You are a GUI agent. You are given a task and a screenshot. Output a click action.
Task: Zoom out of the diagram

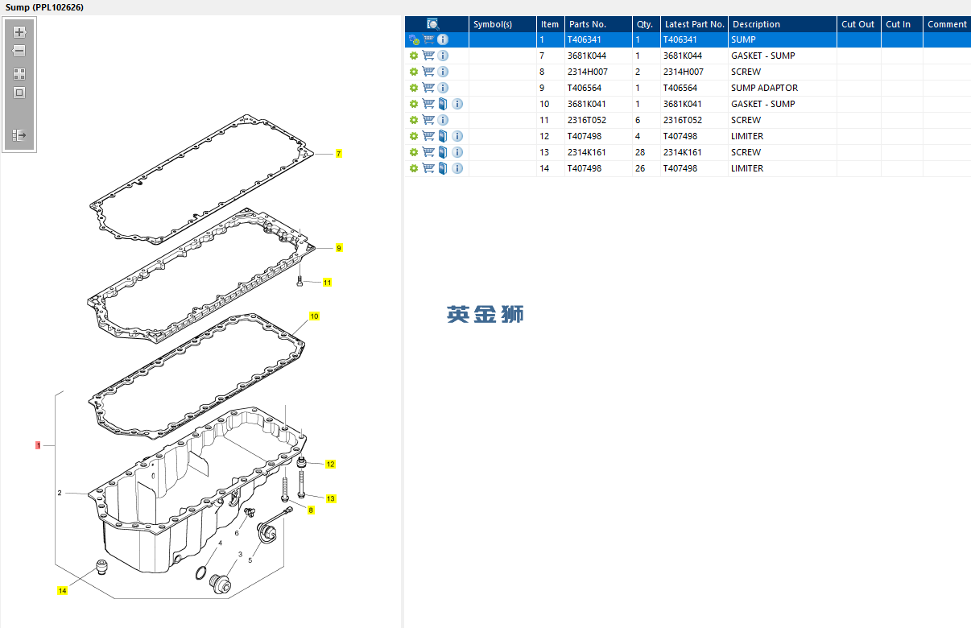pyautogui.click(x=19, y=51)
